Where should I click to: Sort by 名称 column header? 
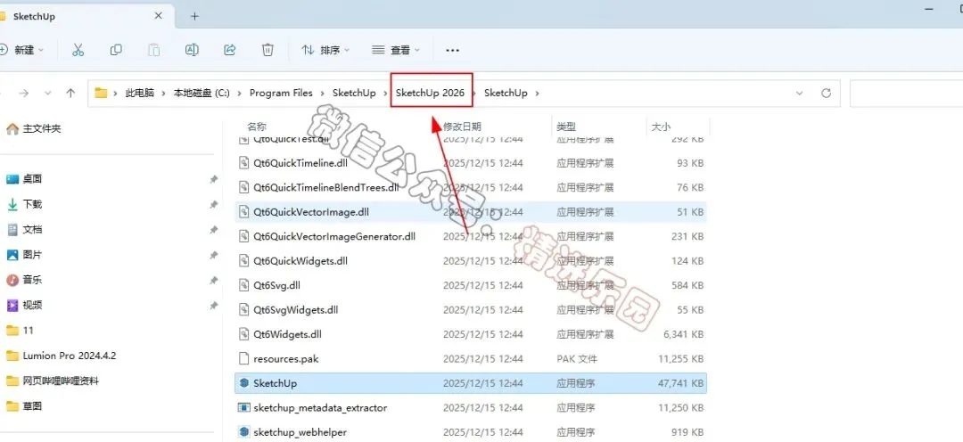[257, 127]
